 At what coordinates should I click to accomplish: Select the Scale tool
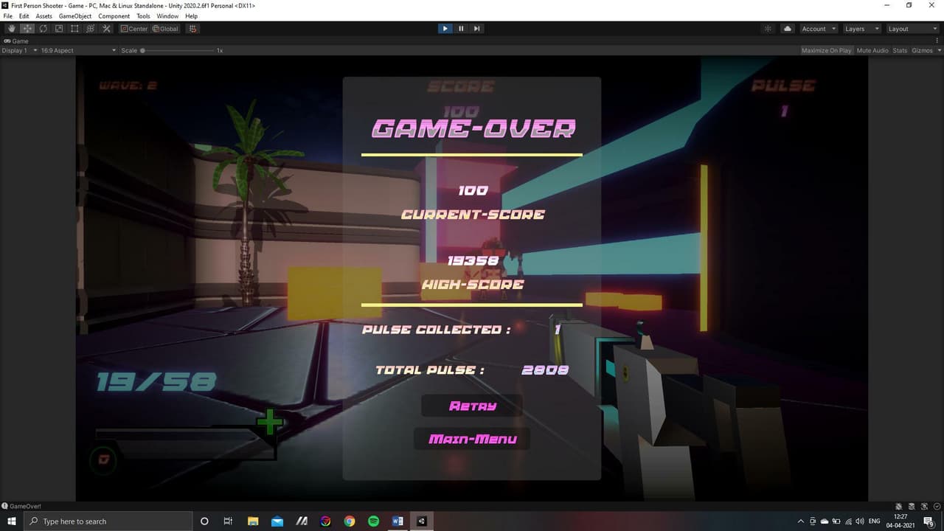(x=59, y=29)
